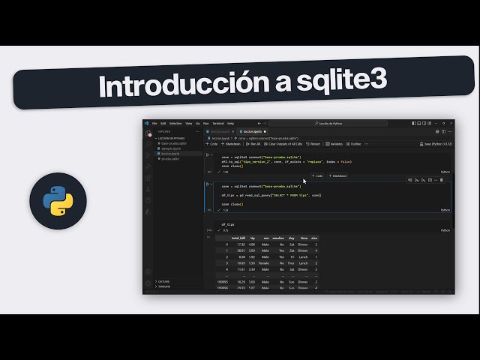Toggle primary side bar visibility
The image size is (480, 360).
point(414,123)
